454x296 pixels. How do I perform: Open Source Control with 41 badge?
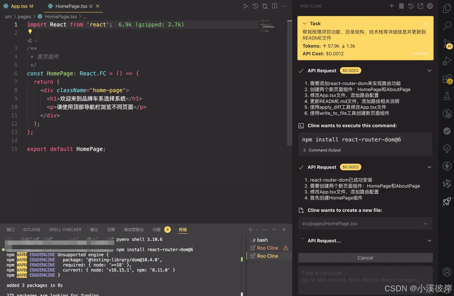[x=447, y=43]
